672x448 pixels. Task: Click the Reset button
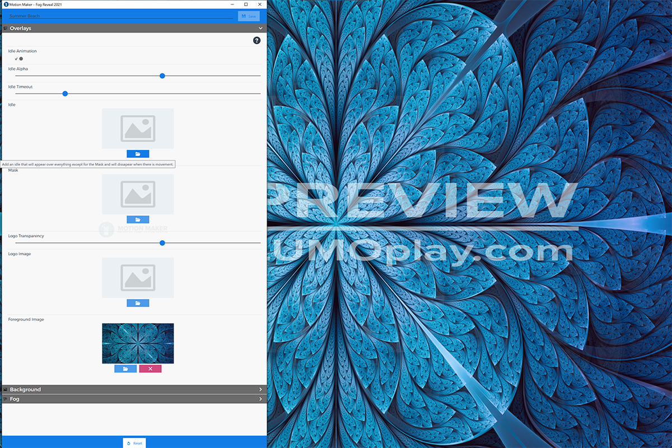134,443
